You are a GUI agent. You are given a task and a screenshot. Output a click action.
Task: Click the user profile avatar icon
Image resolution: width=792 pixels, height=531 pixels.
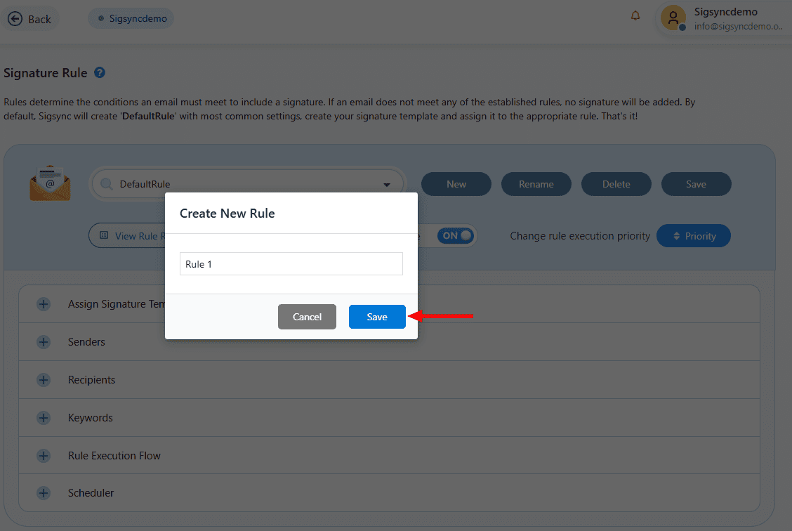click(x=673, y=18)
